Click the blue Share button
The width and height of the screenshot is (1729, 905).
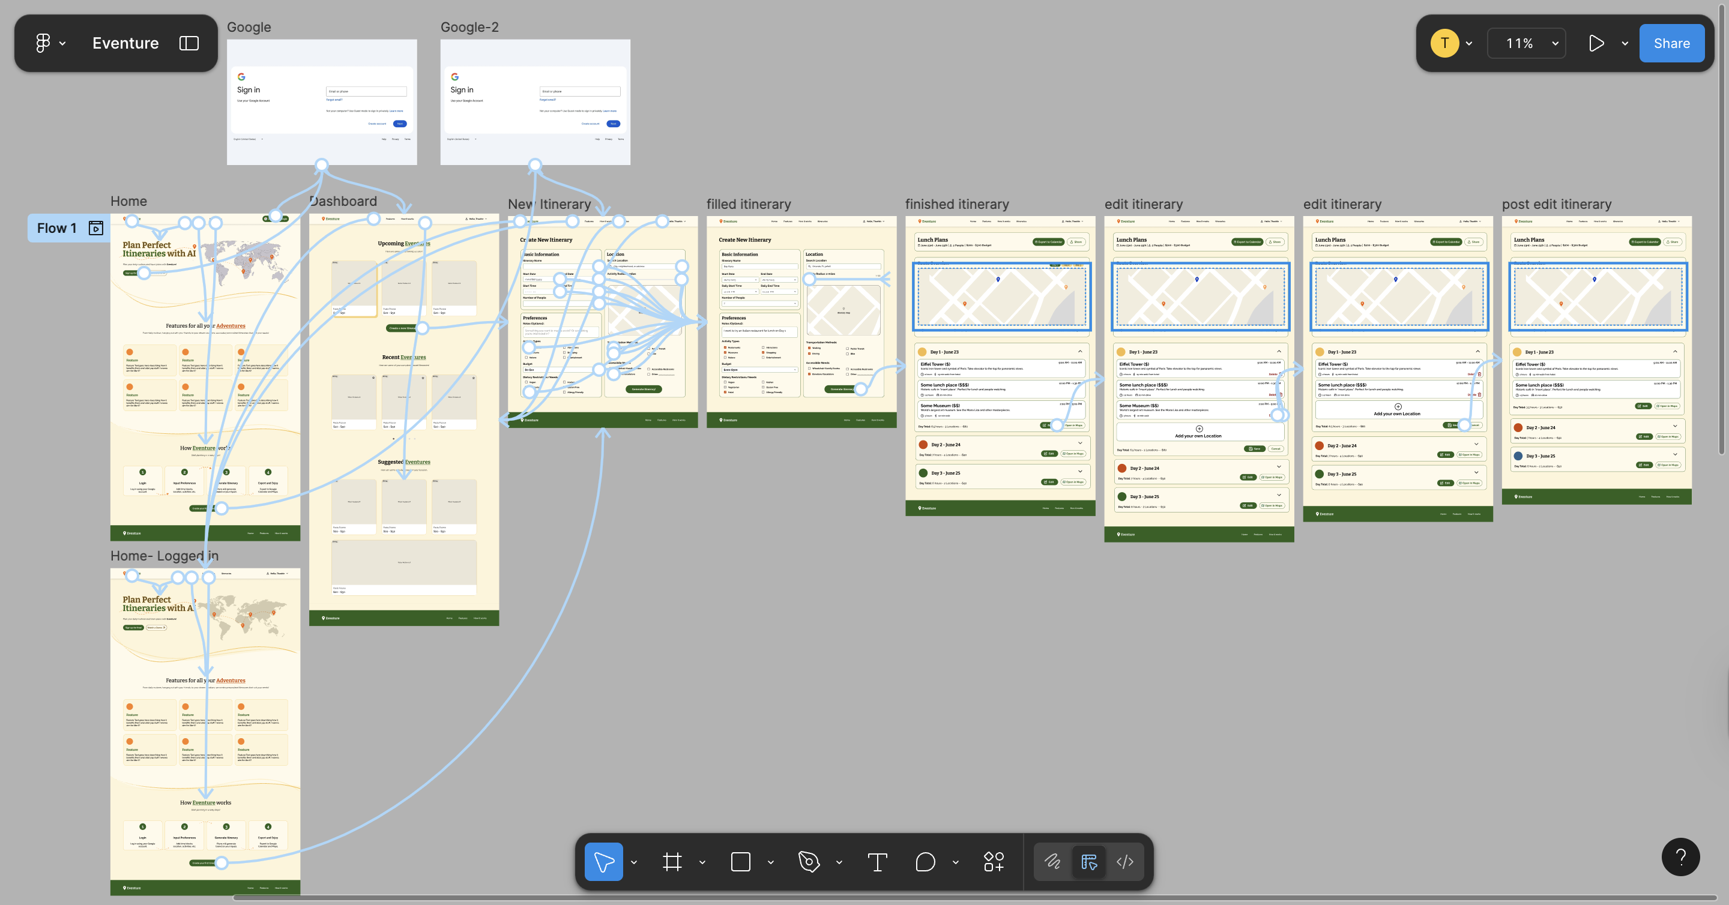1671,43
